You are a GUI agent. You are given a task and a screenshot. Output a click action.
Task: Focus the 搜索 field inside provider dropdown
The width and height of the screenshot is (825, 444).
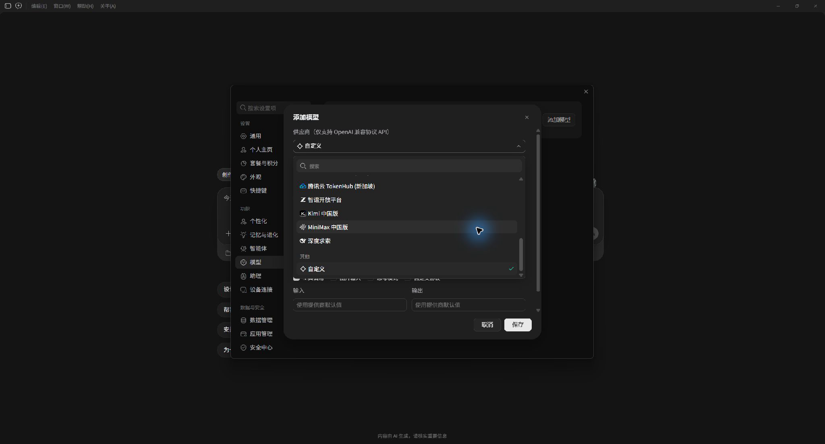409,166
